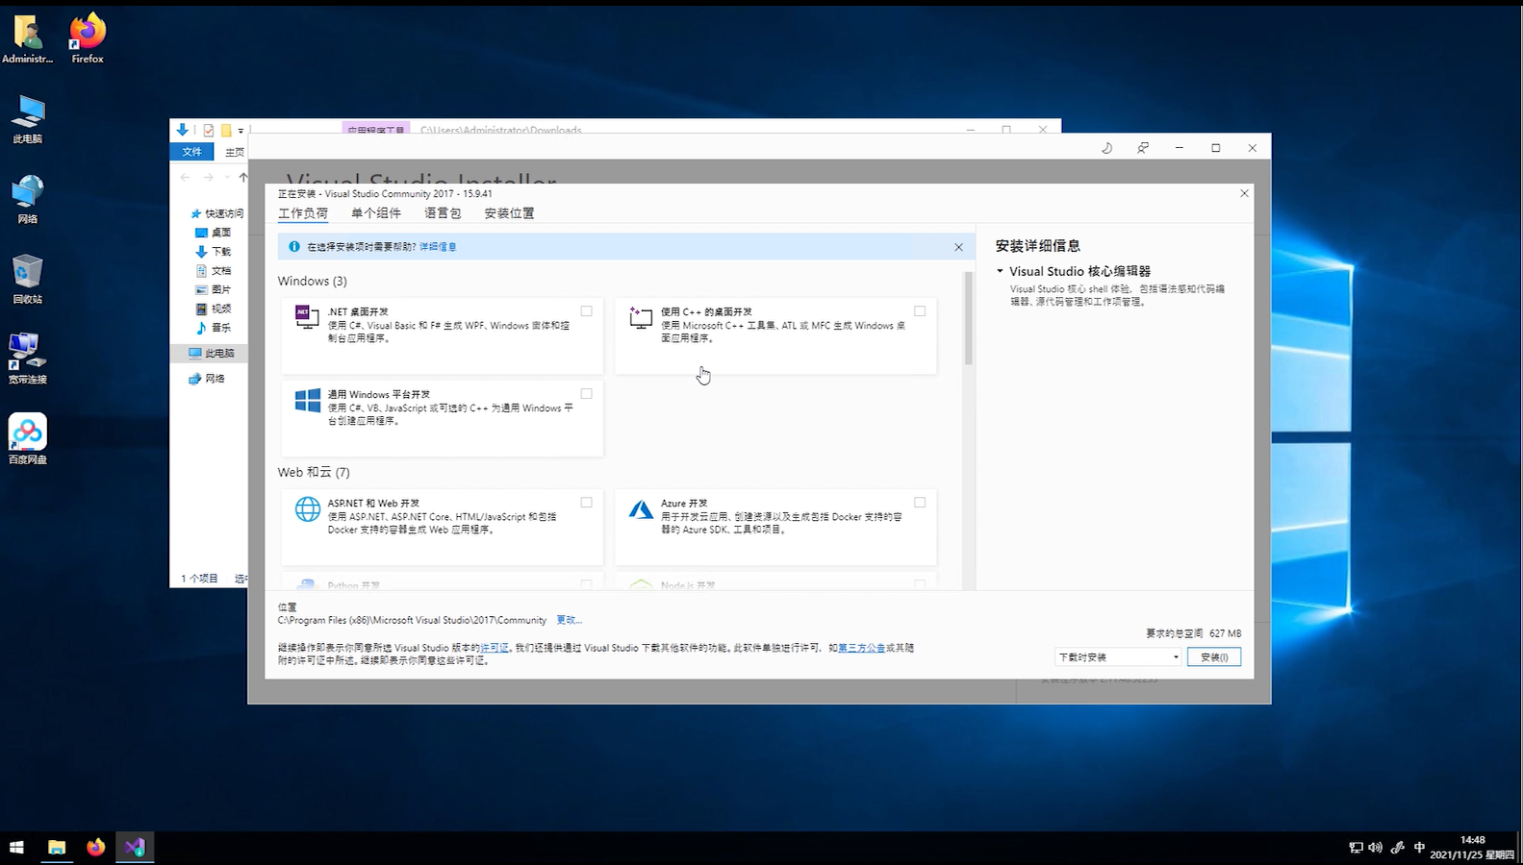The height and width of the screenshot is (865, 1523).
Task: Open Administrator folder desktop icon
Action: [27, 39]
